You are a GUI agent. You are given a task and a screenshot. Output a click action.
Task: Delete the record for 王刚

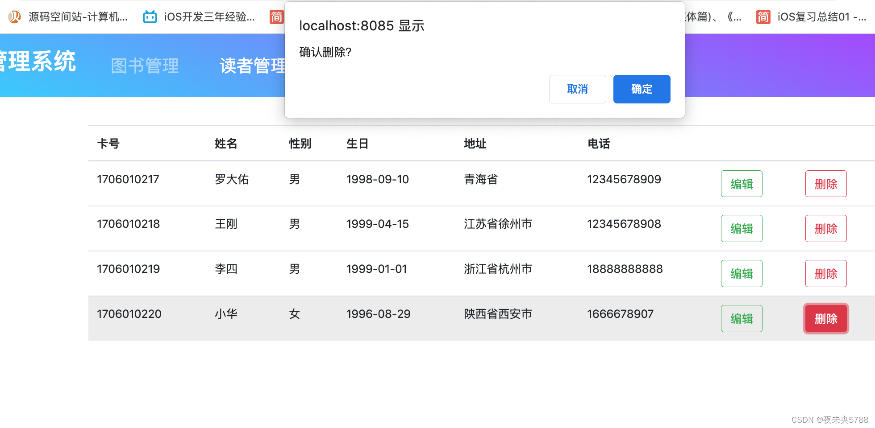[x=826, y=228]
